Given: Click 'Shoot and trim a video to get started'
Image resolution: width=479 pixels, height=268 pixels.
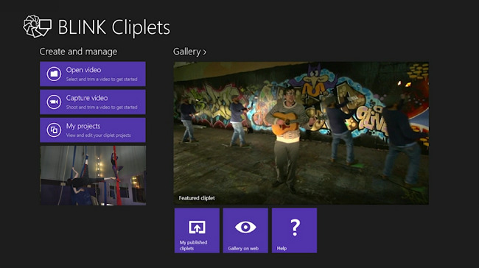Looking at the screenshot, I should point(102,107).
